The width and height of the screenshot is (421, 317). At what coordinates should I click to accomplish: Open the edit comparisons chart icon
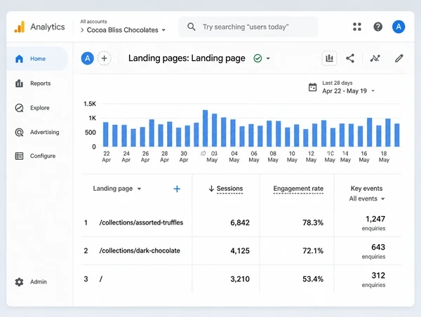point(330,58)
